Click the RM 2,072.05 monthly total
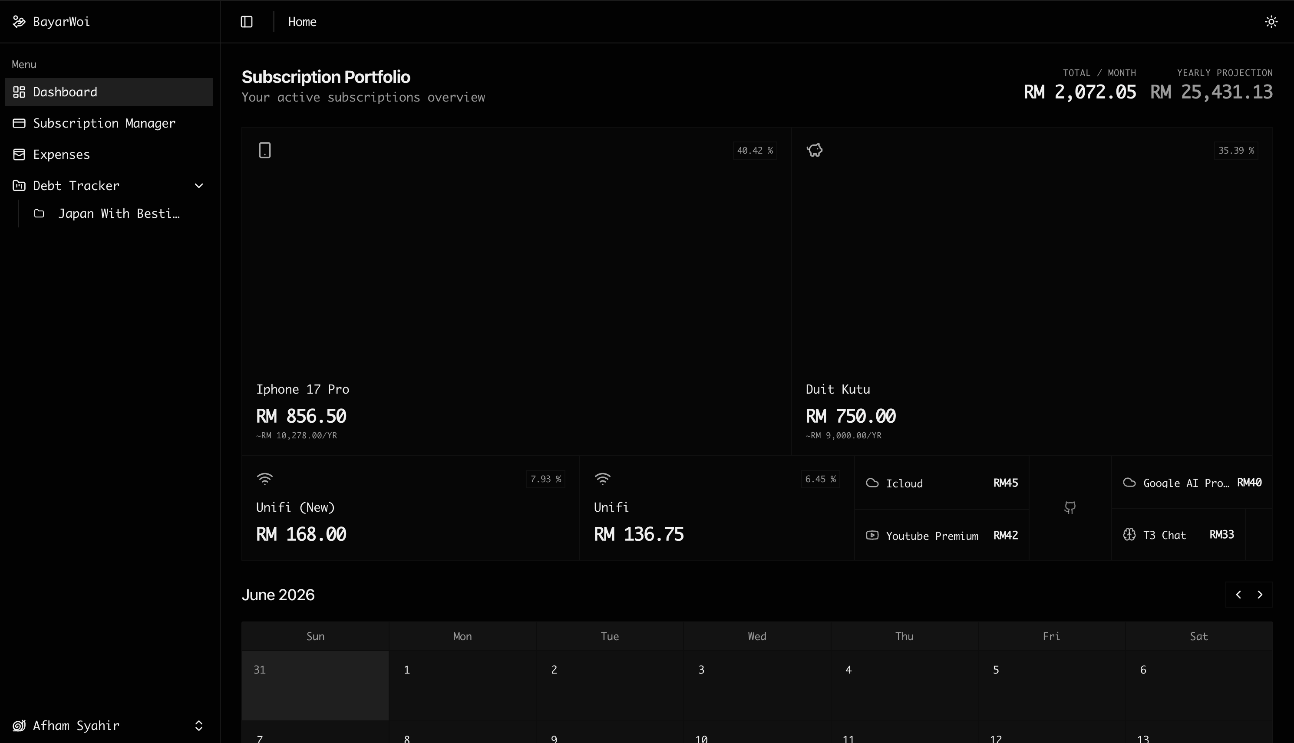Screen dimensions: 1294x743 [1079, 92]
